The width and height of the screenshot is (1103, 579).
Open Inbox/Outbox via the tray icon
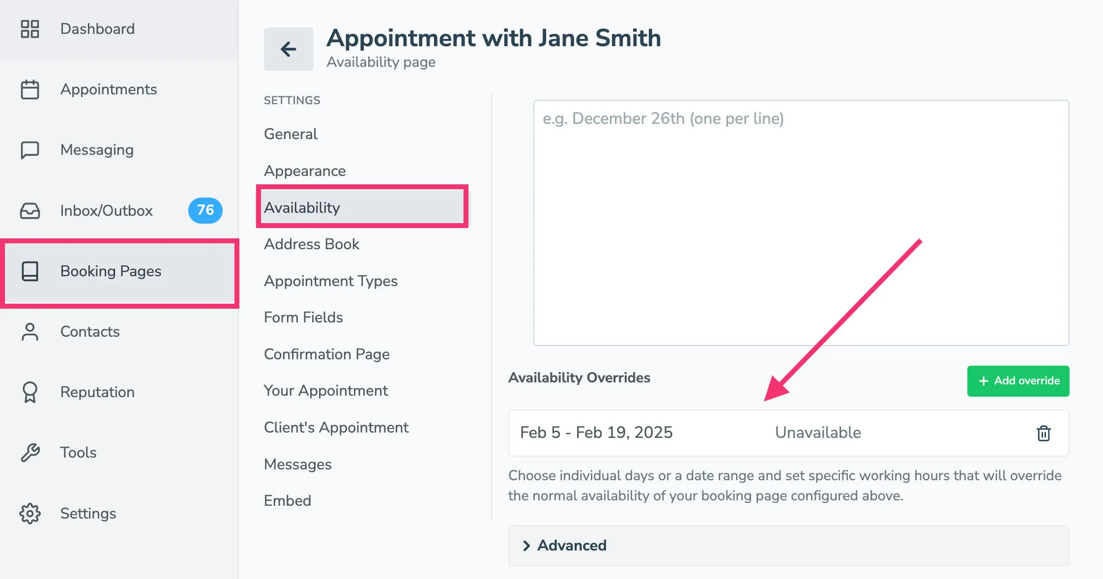(30, 210)
